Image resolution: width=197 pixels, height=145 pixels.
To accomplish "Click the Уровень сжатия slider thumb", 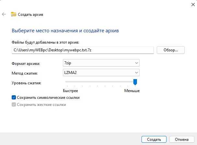I will tap(135, 82).
